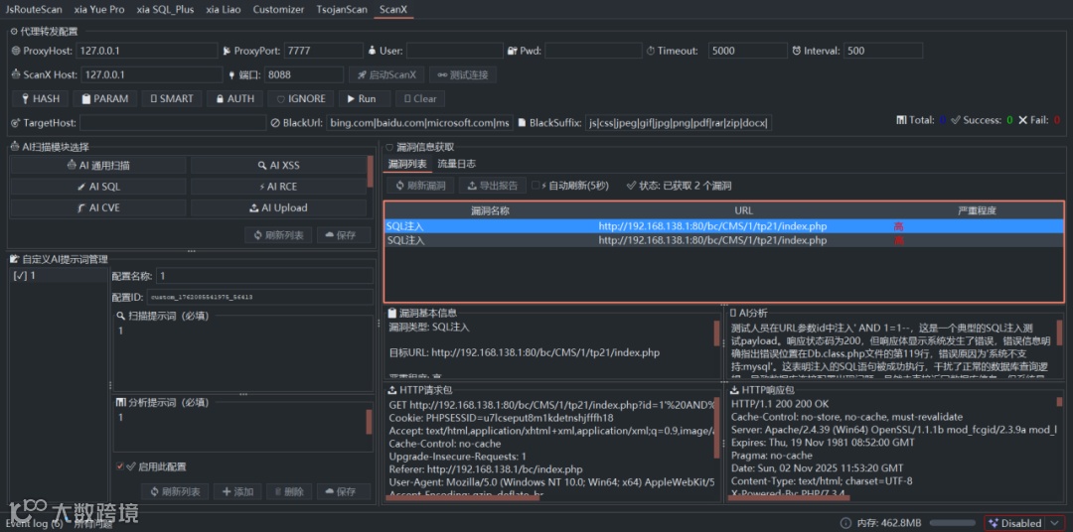Click the PARAM button

[104, 98]
